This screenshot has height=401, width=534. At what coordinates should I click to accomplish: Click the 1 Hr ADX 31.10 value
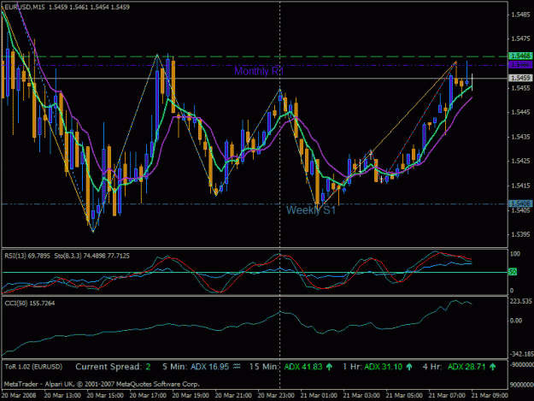tap(384, 367)
